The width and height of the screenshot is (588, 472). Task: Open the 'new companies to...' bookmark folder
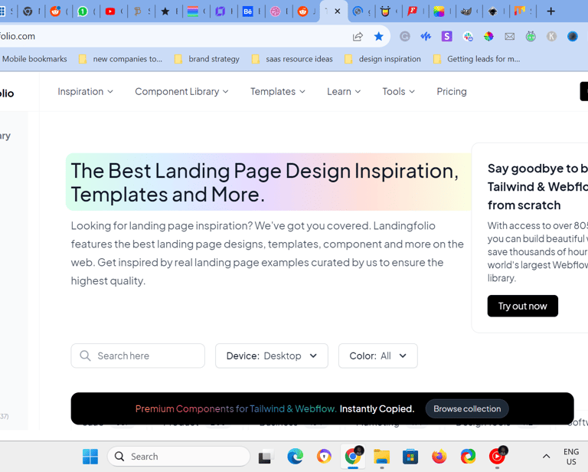pyautogui.click(x=120, y=59)
